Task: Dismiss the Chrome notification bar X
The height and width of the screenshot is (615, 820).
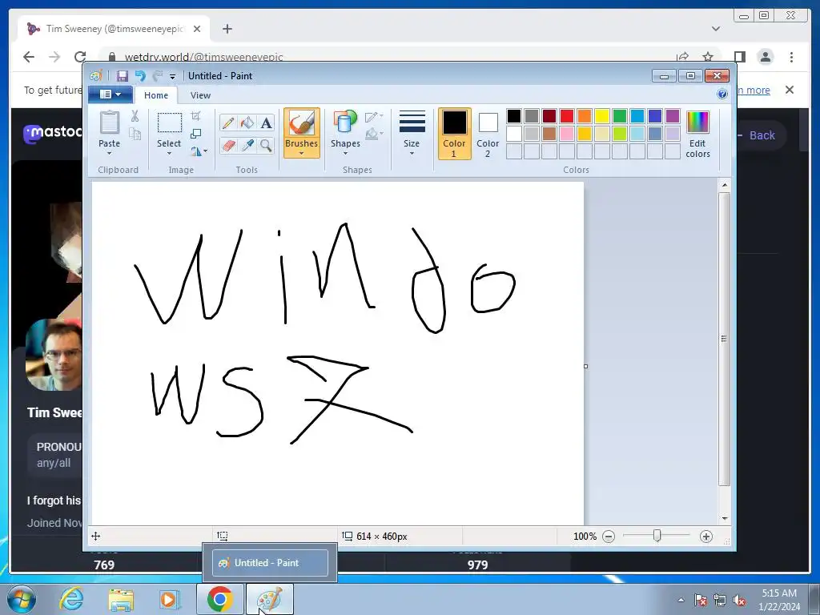Action: tap(790, 90)
